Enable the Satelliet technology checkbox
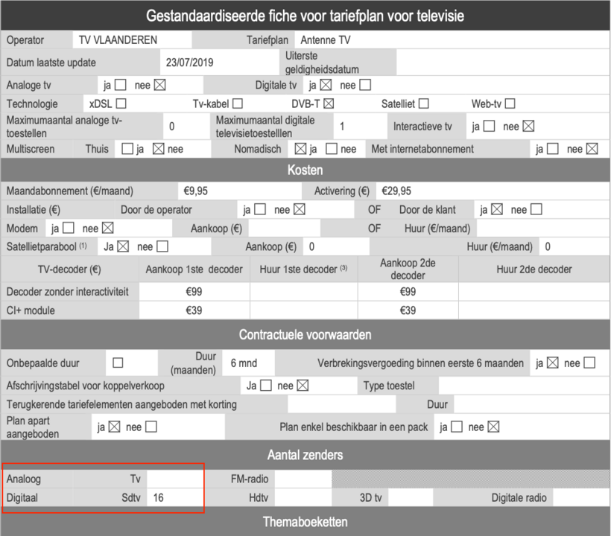The image size is (611, 536). point(423,104)
